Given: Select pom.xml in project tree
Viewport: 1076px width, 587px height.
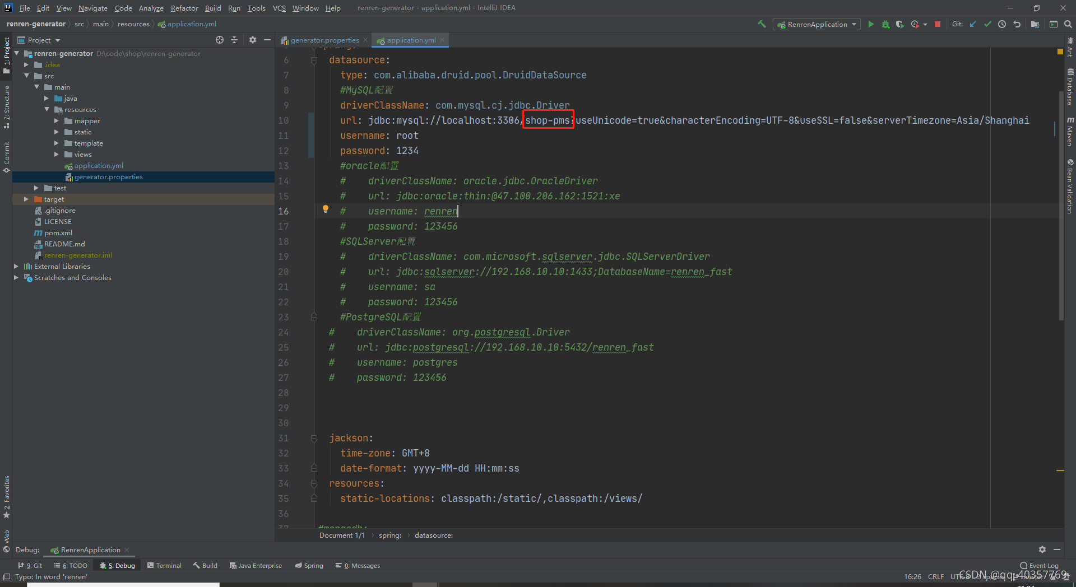Looking at the screenshot, I should pyautogui.click(x=58, y=232).
